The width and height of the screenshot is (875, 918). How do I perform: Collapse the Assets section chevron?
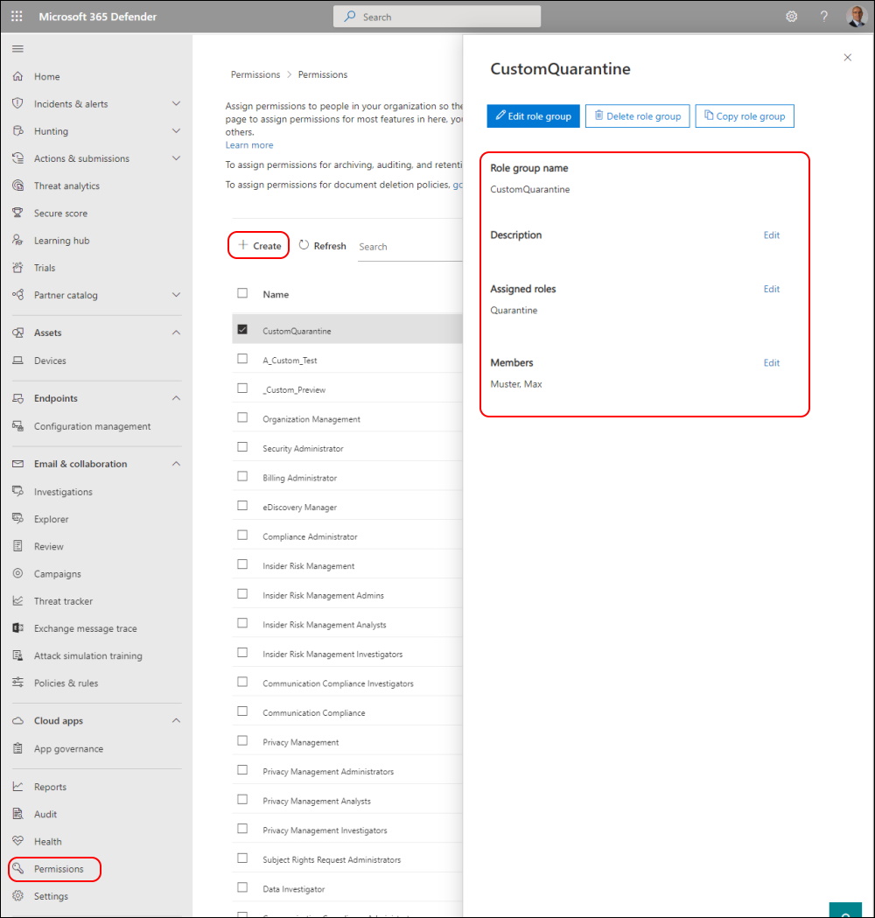176,333
